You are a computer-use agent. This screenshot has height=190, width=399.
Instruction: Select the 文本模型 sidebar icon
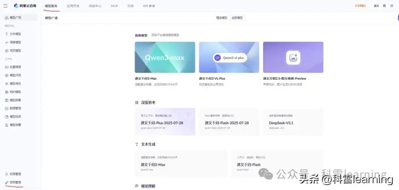click(7, 34)
